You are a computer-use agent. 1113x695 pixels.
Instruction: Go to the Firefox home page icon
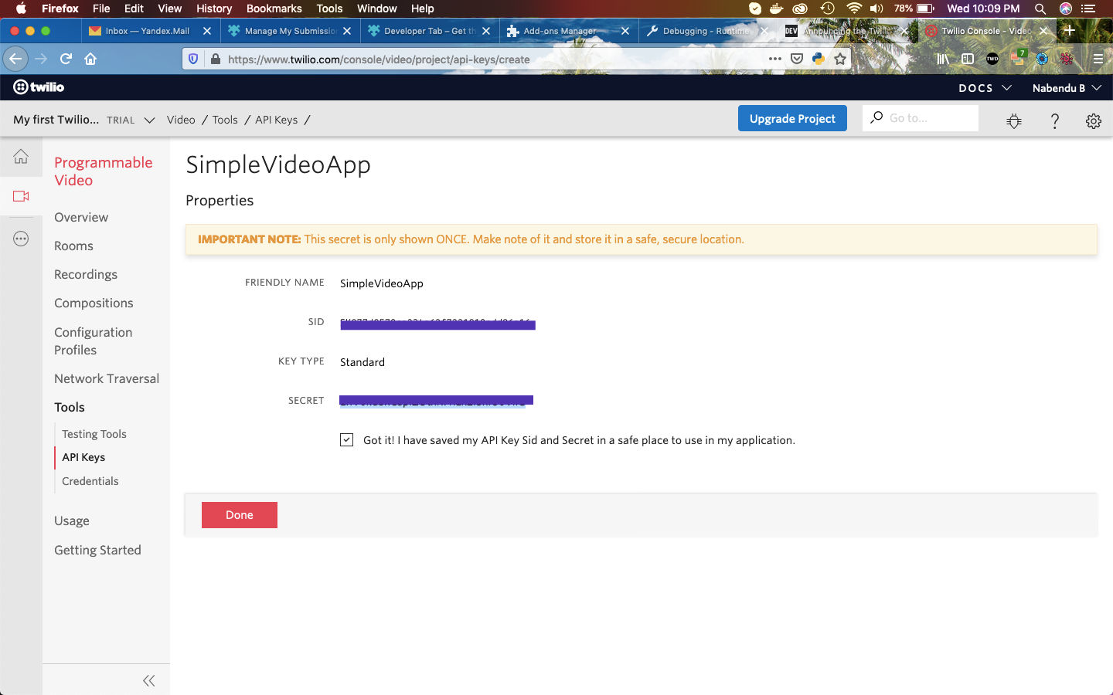point(90,59)
